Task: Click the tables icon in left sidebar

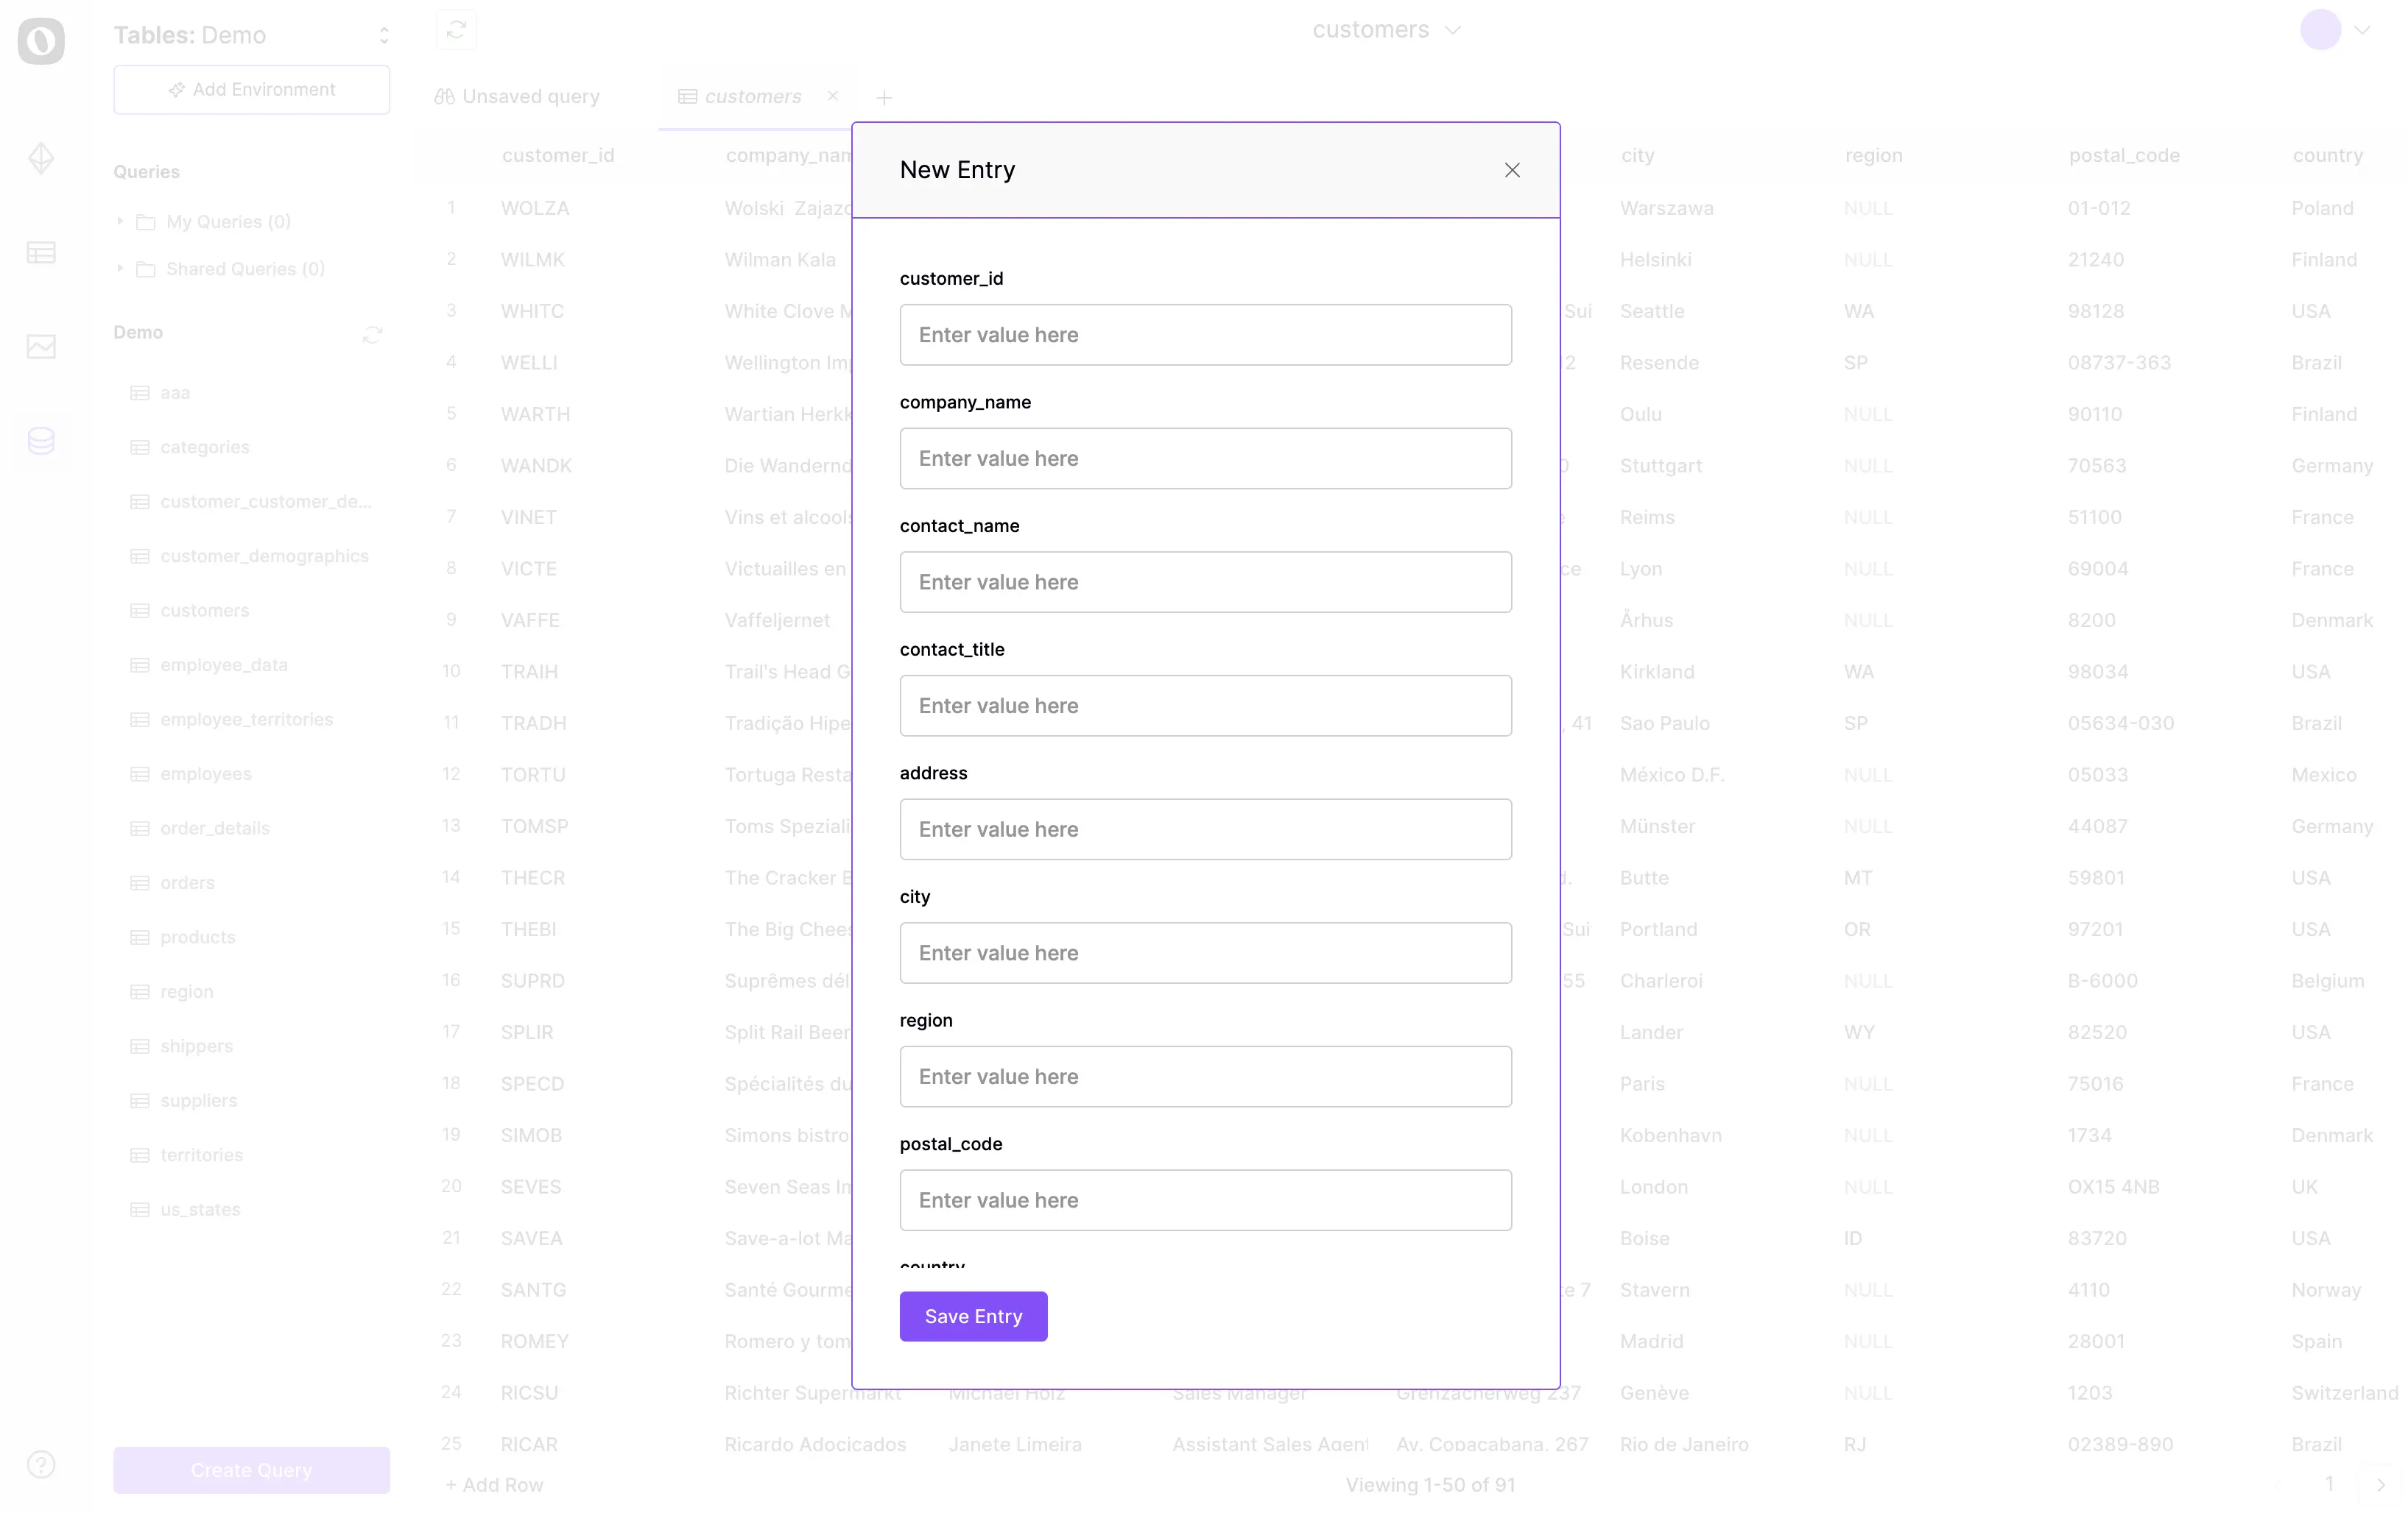Action: [x=41, y=253]
